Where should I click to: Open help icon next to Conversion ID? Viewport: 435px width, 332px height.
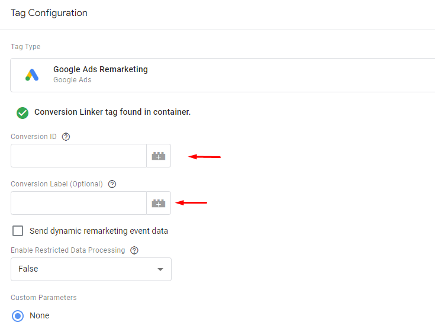point(66,137)
